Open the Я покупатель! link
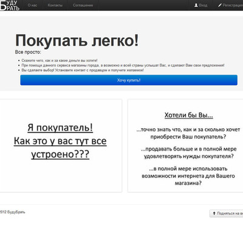 point(60,128)
